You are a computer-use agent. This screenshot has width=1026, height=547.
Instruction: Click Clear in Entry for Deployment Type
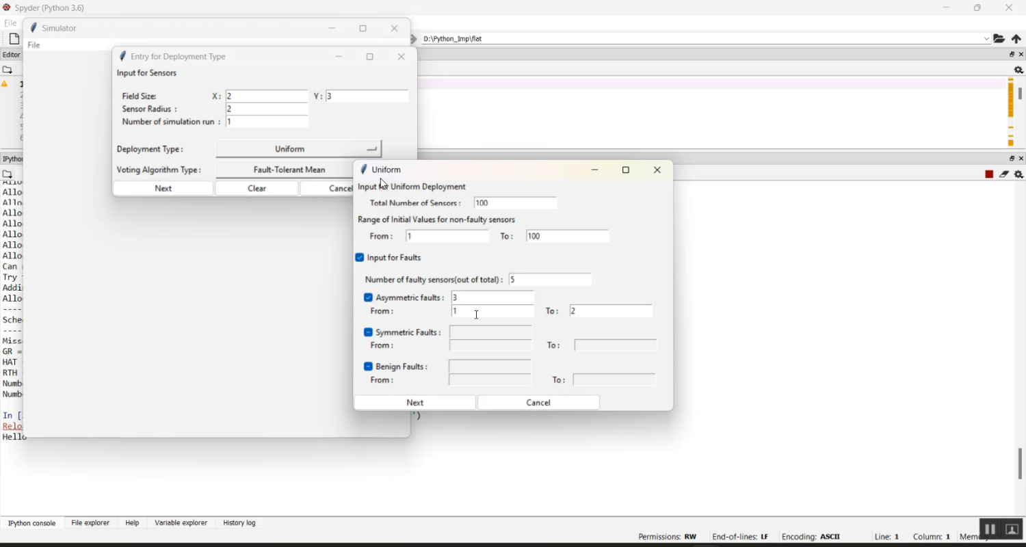(256, 189)
